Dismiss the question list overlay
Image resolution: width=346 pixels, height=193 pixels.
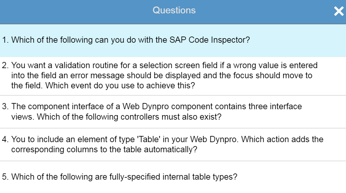click(x=339, y=11)
